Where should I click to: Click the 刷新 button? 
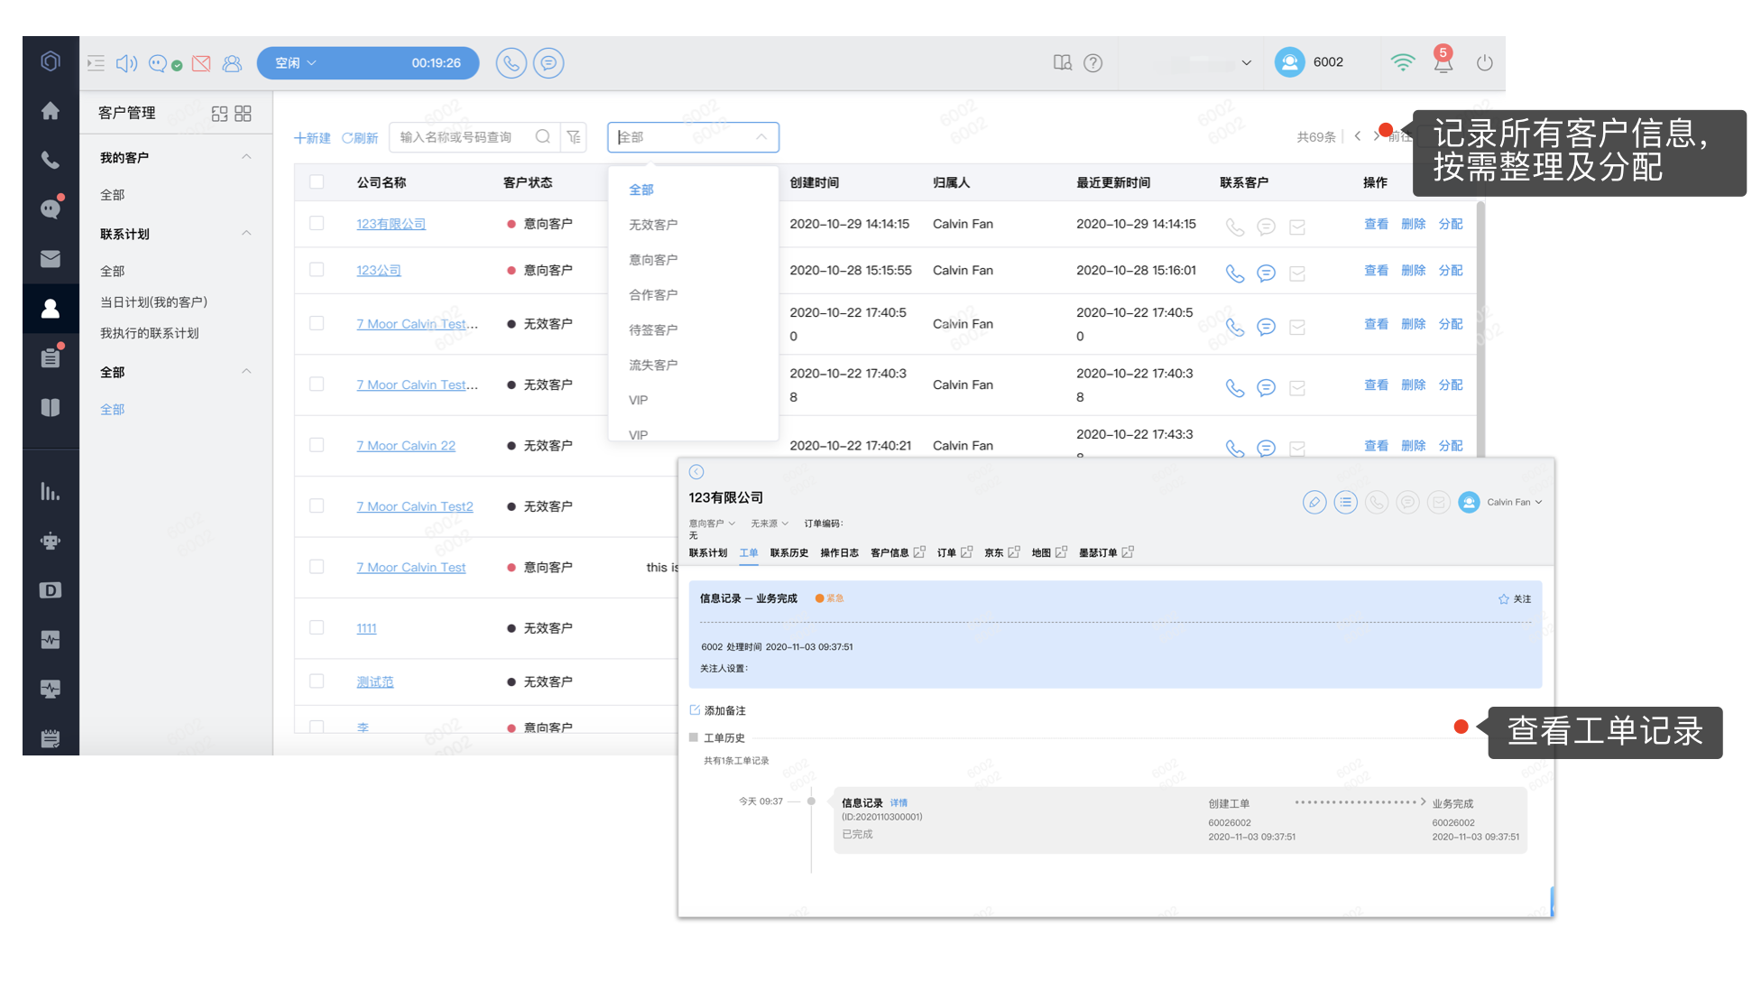[x=359, y=137]
